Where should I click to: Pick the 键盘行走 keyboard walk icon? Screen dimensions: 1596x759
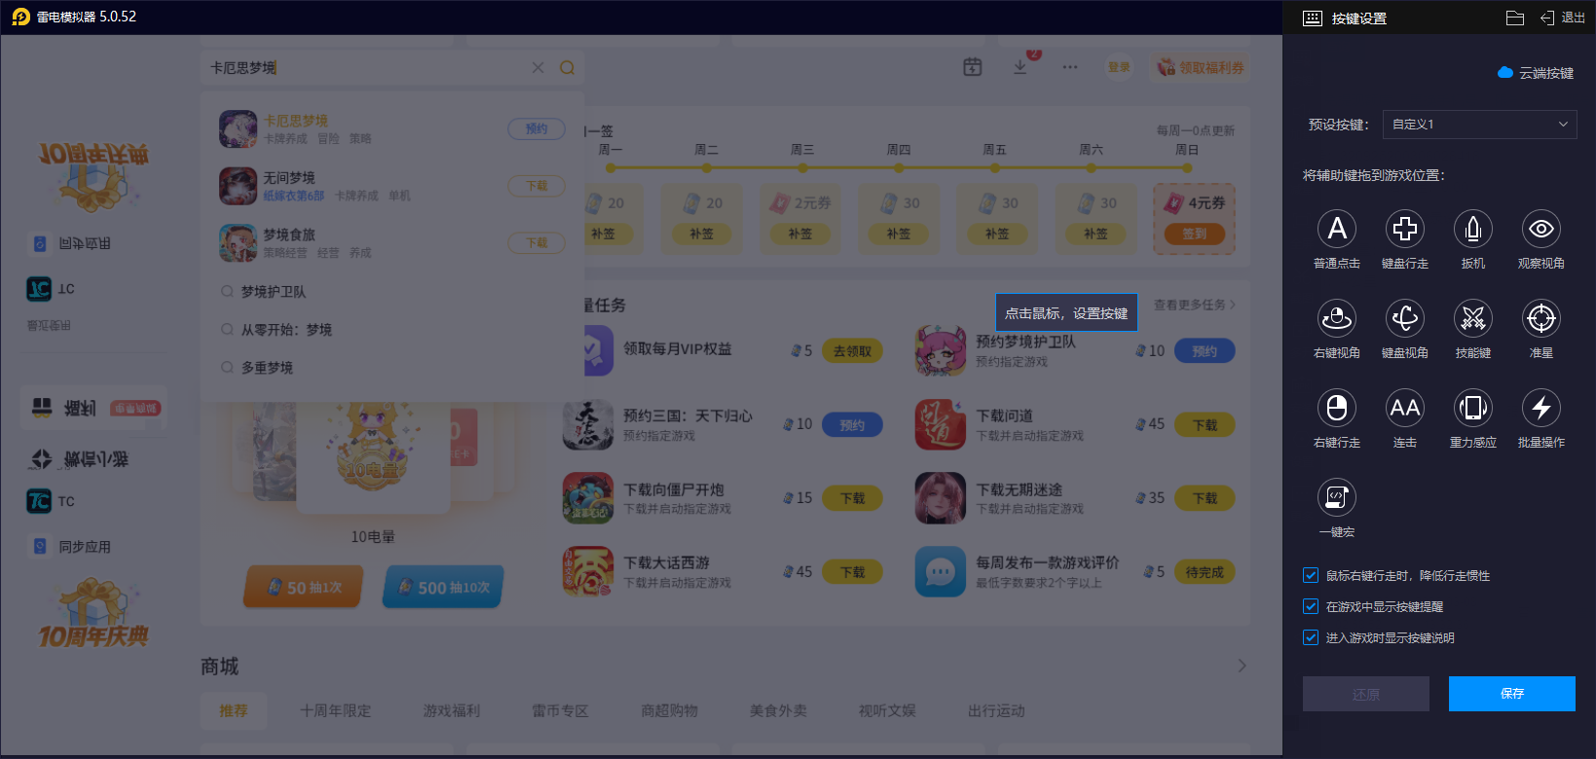tap(1405, 229)
